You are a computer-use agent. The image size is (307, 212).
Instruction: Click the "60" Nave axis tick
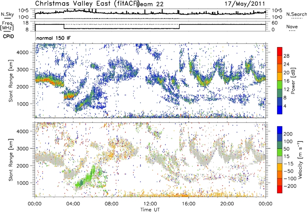[275, 23]
